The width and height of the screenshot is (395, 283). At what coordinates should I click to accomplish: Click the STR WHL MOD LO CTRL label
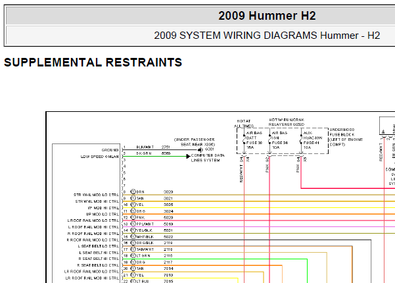97,195
